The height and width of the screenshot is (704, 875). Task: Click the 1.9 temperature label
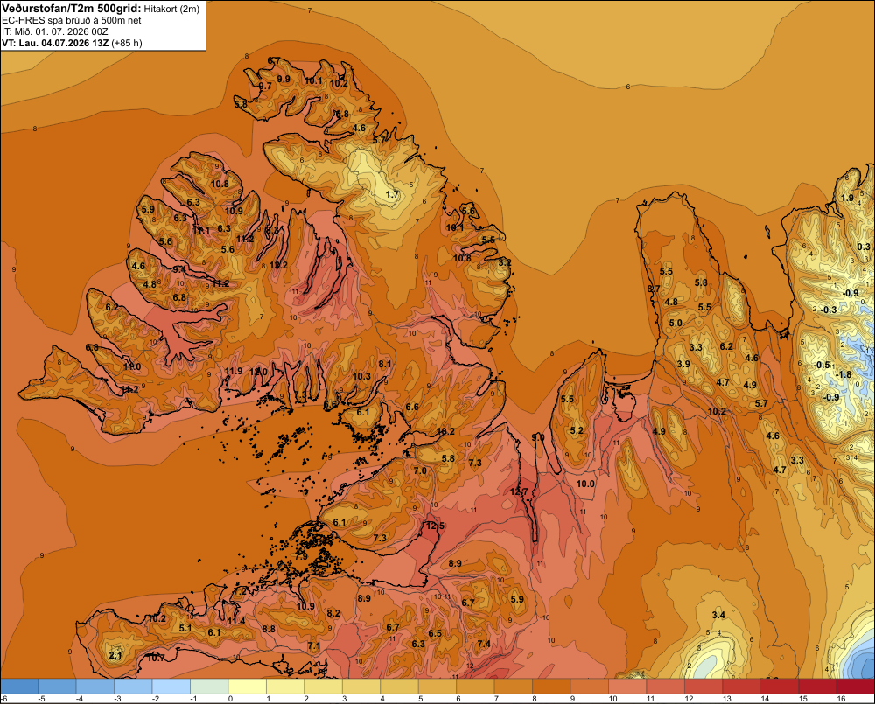pos(847,198)
